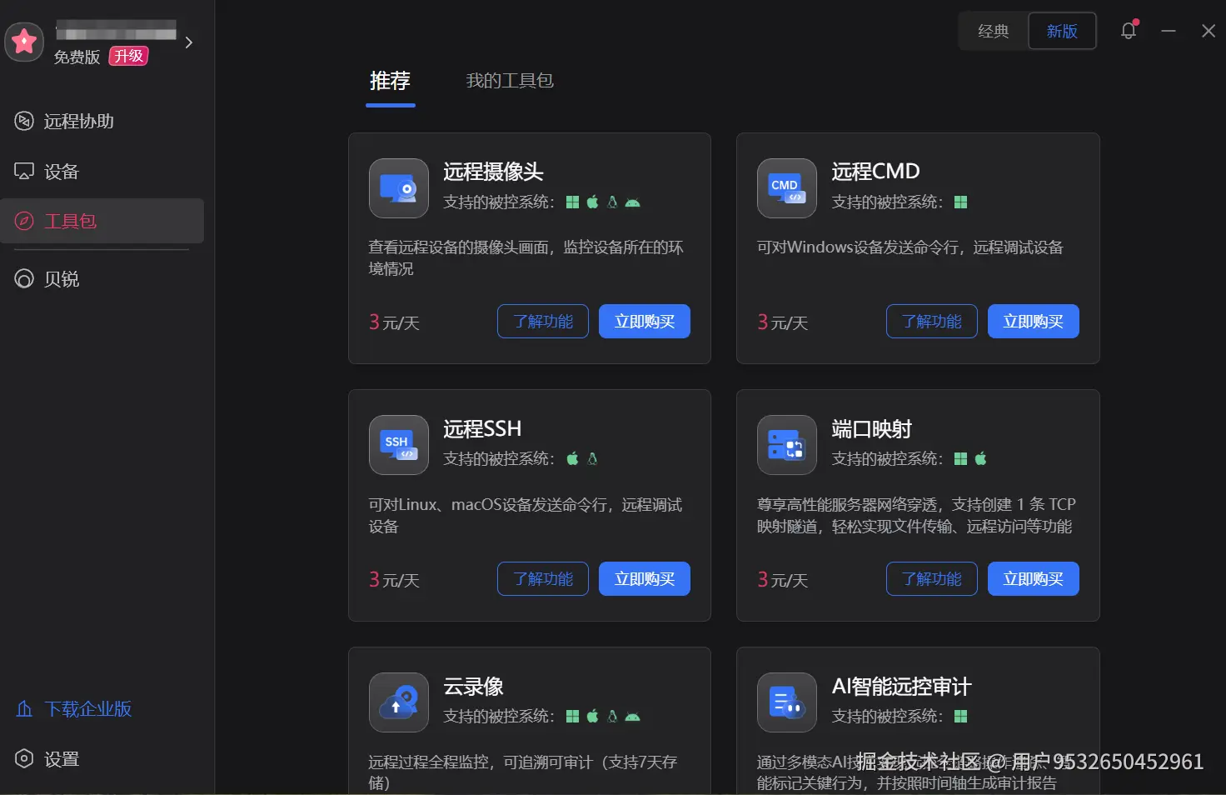
Task: Click the 设备 monitor sidebar icon
Action: tap(24, 172)
